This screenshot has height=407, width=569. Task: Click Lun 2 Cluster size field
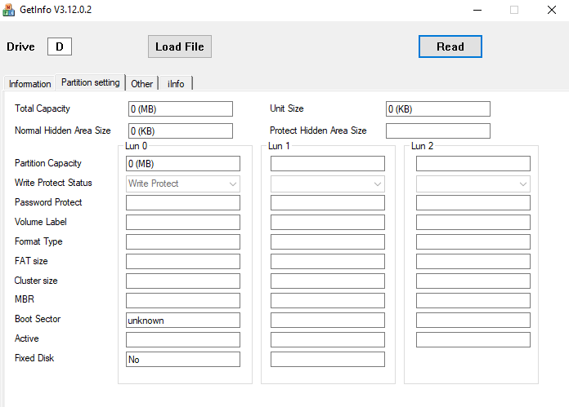pyautogui.click(x=473, y=281)
